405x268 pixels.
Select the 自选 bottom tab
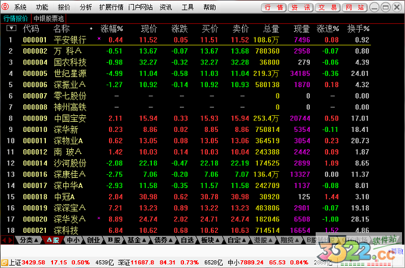[187, 241]
